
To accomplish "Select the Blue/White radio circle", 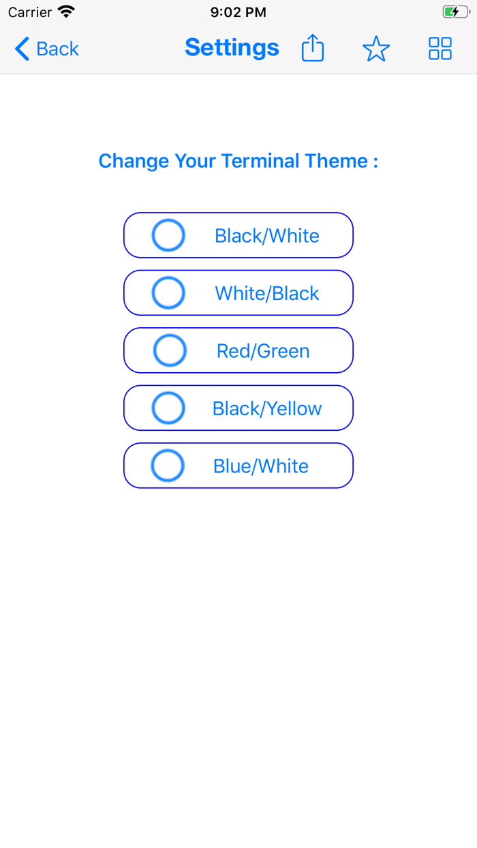I will coord(168,466).
